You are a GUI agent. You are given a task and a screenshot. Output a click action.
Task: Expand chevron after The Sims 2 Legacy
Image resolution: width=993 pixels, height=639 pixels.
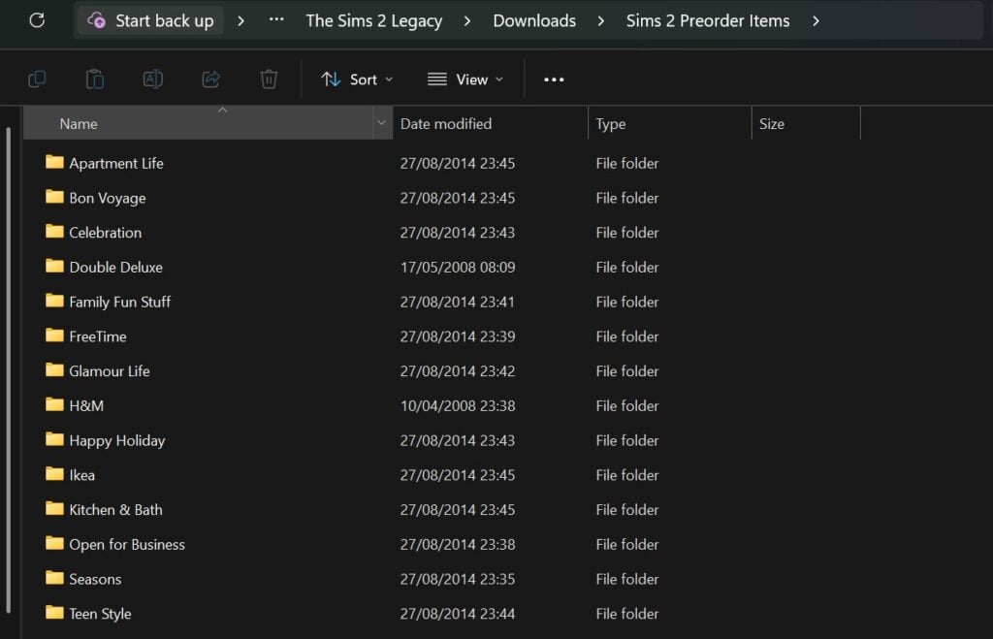pyautogui.click(x=467, y=21)
